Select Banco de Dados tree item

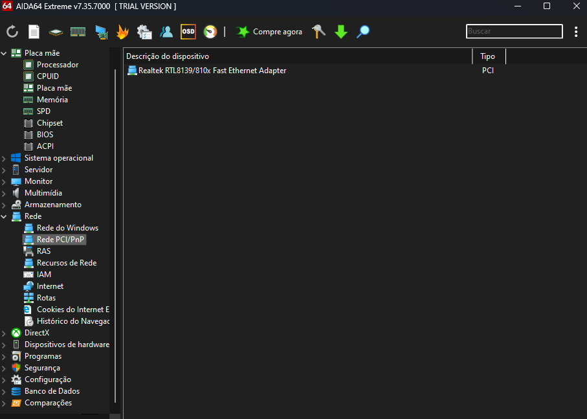point(52,391)
